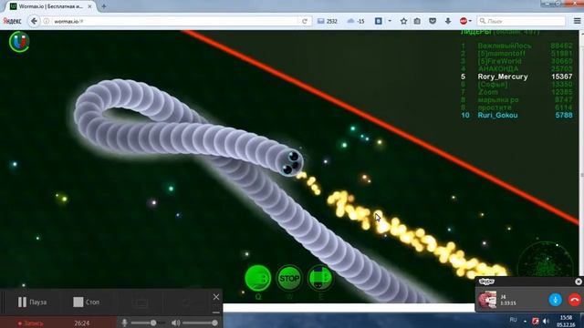Click the leaderboard score 15367

point(562,77)
